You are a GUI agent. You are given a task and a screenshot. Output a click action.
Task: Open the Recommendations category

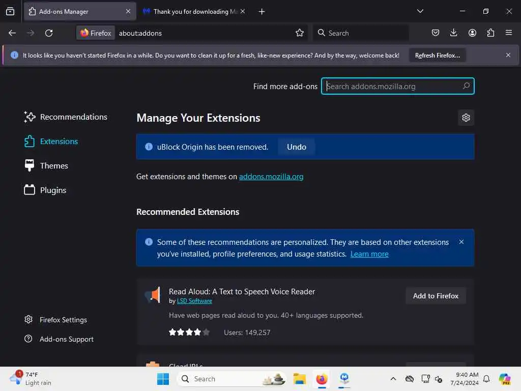(x=66, y=117)
